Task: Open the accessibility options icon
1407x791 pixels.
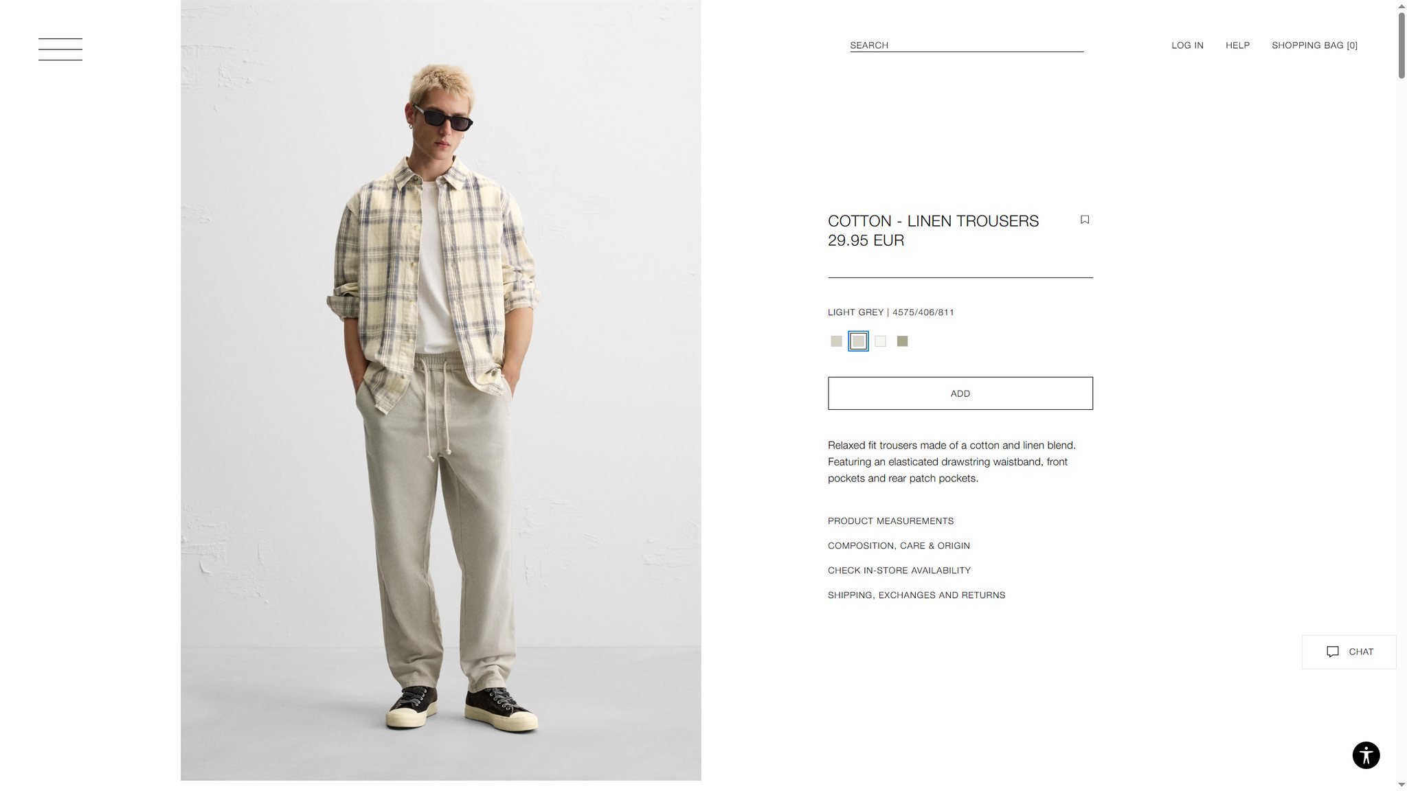Action: pos(1366,755)
